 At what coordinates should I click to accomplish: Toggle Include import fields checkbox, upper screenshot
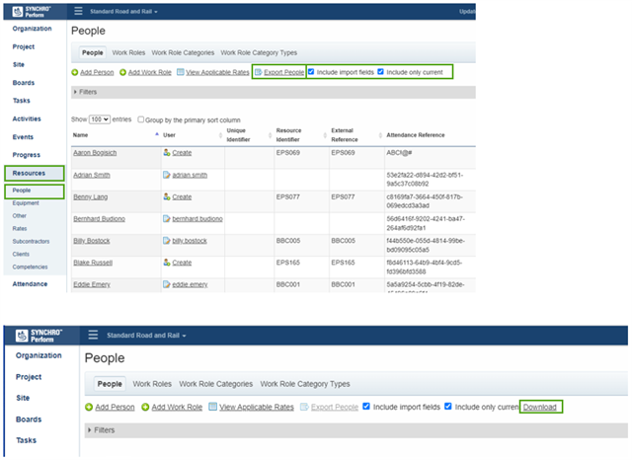tap(311, 72)
